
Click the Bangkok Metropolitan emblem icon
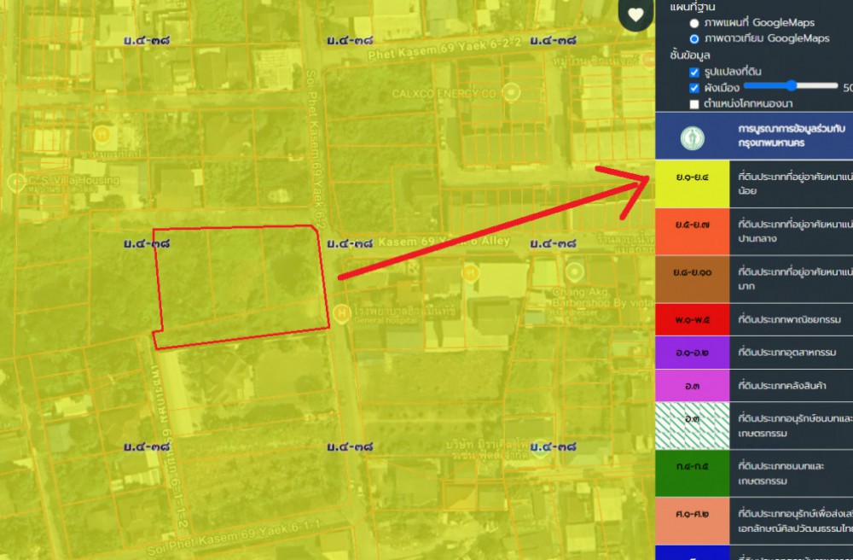coord(692,137)
